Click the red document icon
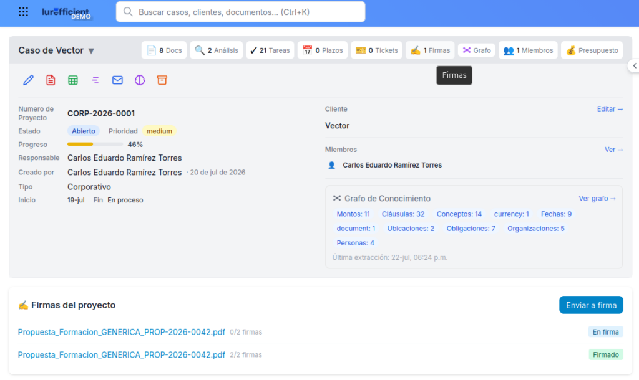 (x=51, y=80)
